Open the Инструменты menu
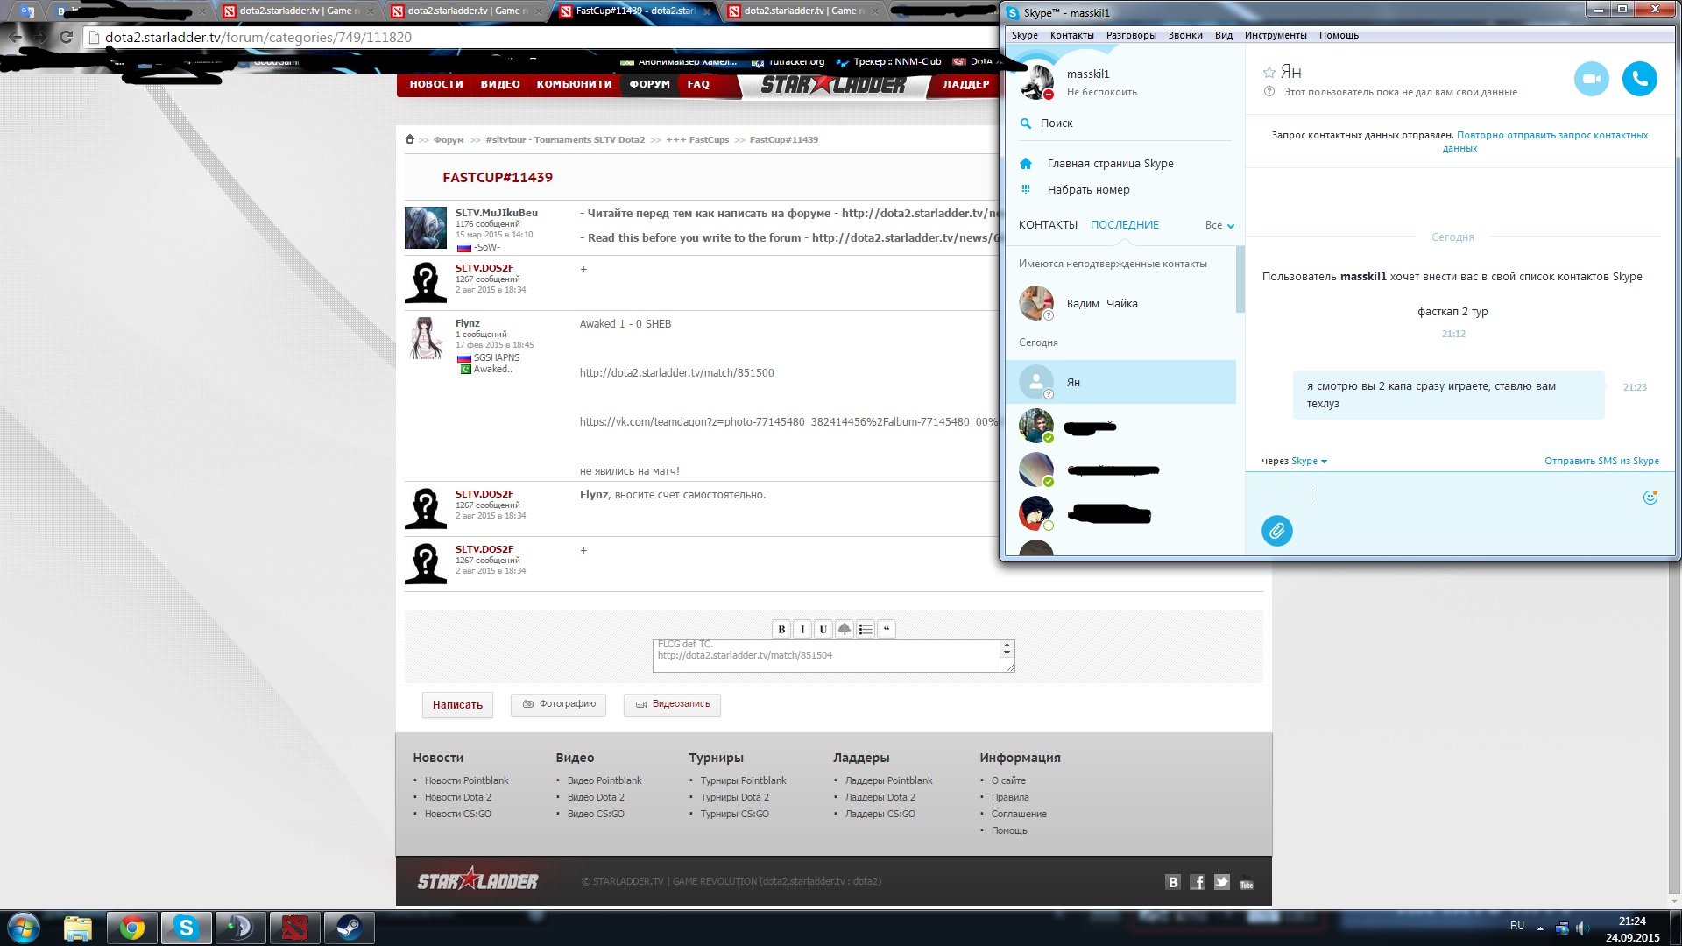Screen dimensions: 1682x946 [1275, 35]
